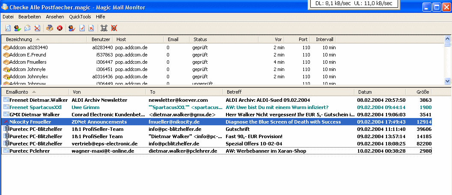452x195 pixels.
Task: Sort accounts by Status column header
Action: tap(200, 39)
